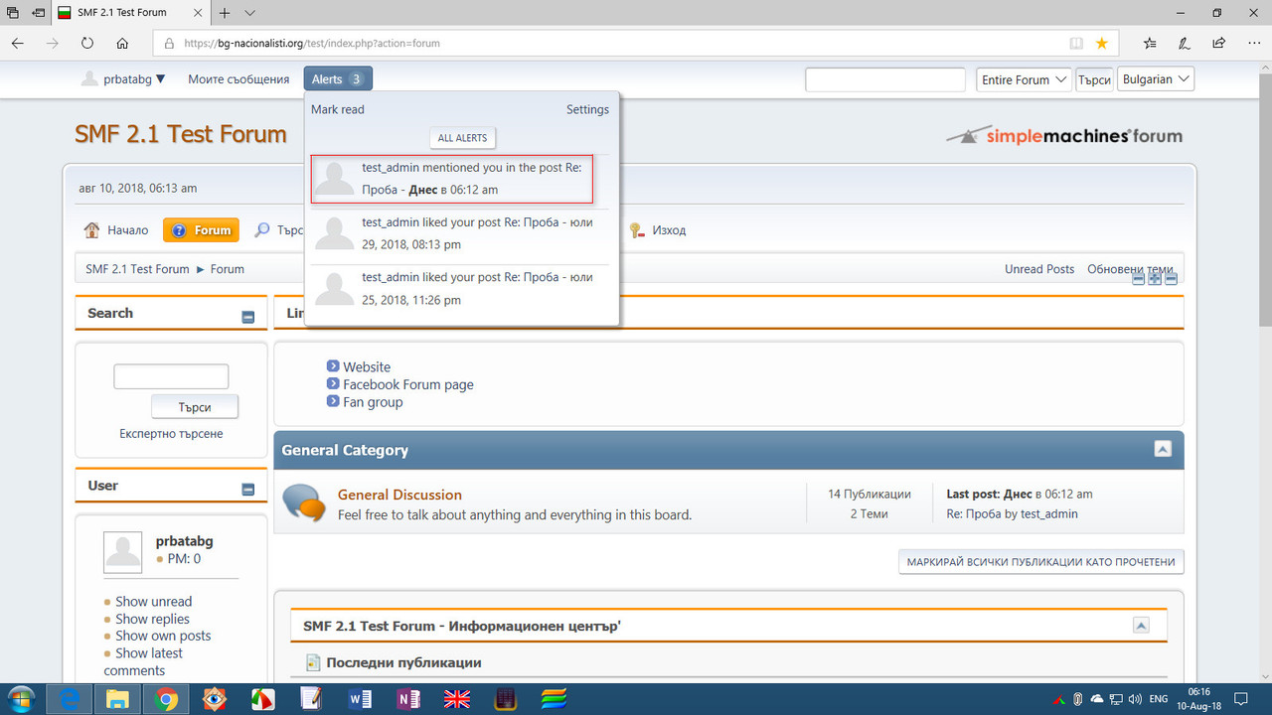Viewport: 1272px width, 715px height.
Task: Open Facebook Forum page link
Action: coord(408,384)
